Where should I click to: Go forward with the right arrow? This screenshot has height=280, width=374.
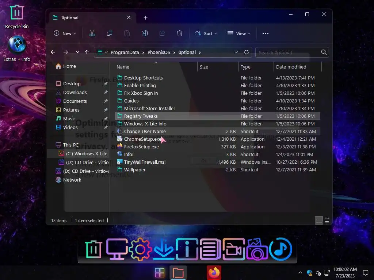pyautogui.click(x=66, y=52)
